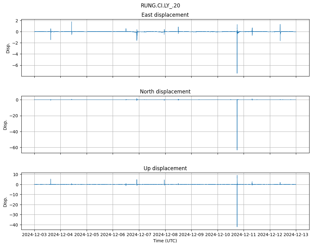This screenshot has height=246, width=312.
Task: Click the North displacement subplot title
Action: 165,92
